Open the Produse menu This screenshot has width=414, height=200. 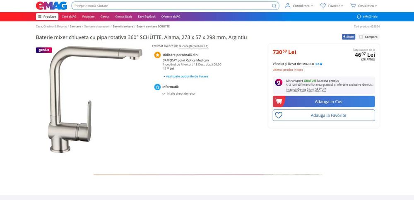[47, 17]
